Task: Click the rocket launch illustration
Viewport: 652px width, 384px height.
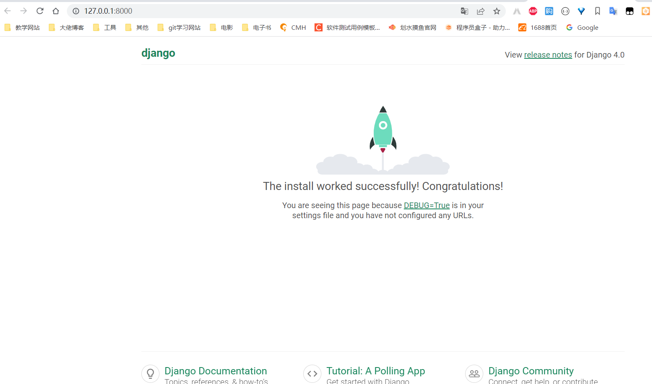Action: 383,140
